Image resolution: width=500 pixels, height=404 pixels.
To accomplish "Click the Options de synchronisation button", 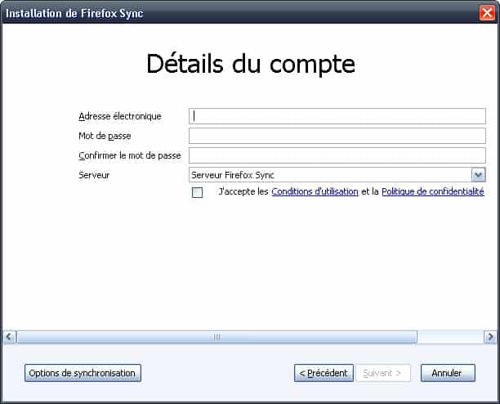I will pos(83,373).
